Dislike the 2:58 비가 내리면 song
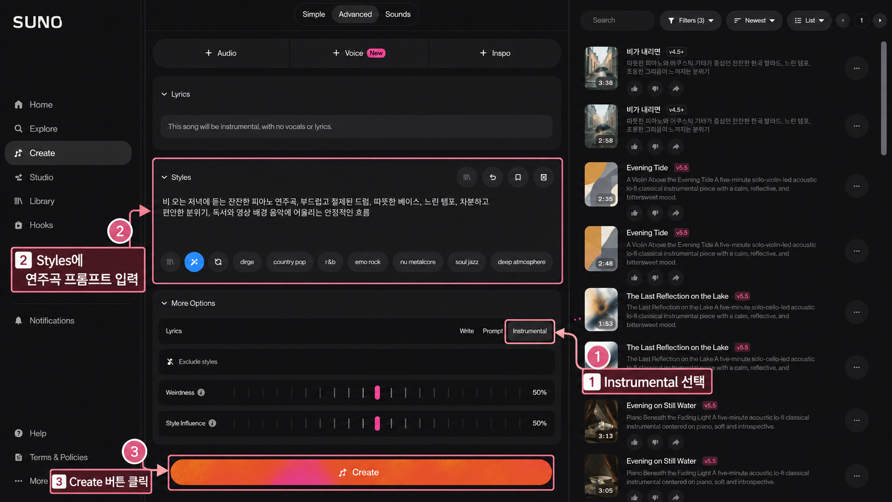 [655, 147]
